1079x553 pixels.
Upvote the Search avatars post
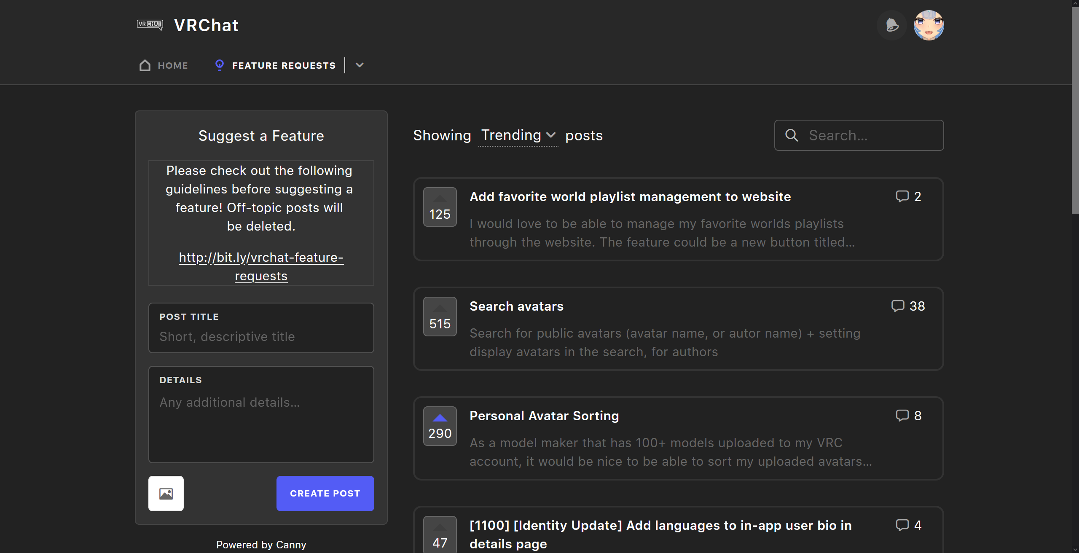(x=440, y=317)
